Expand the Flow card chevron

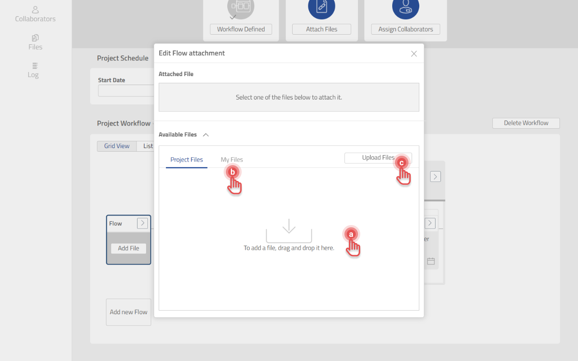pos(142,223)
